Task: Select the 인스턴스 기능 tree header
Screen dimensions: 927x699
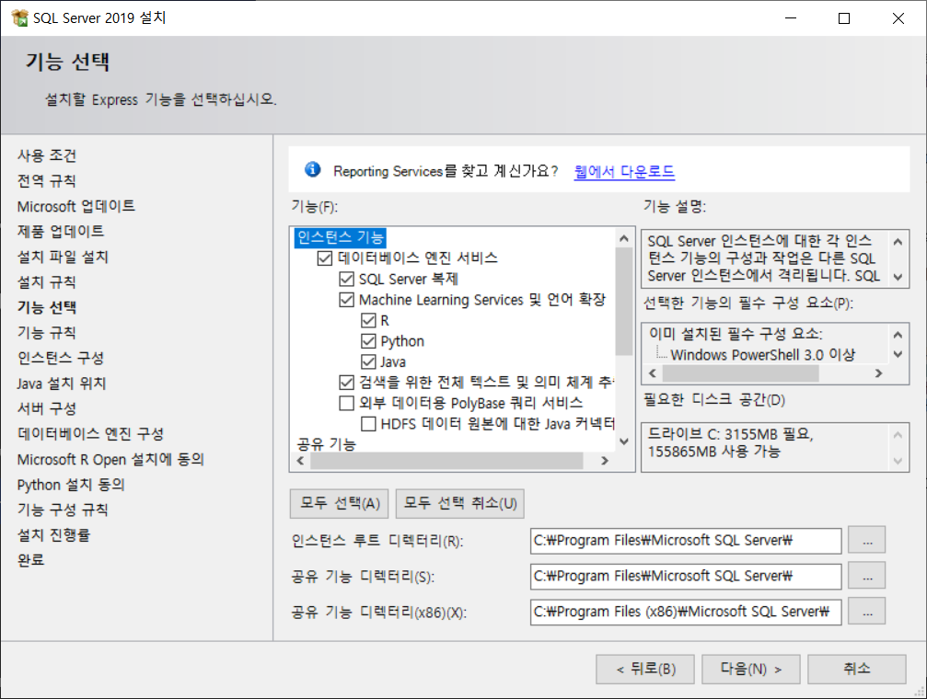Action: 341,237
